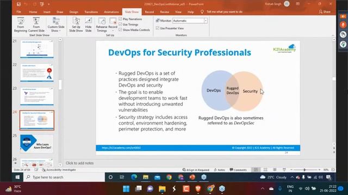Open Chrome on inner taskbar
This screenshot has height=195, width=348.
point(169,177)
